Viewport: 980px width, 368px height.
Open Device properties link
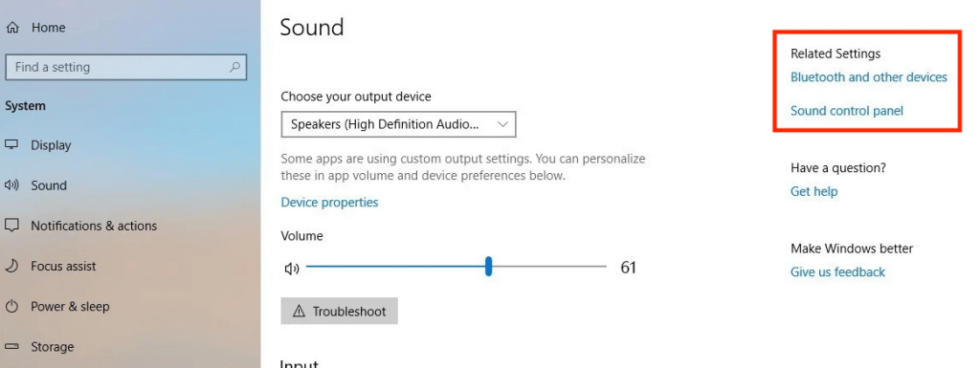329,202
